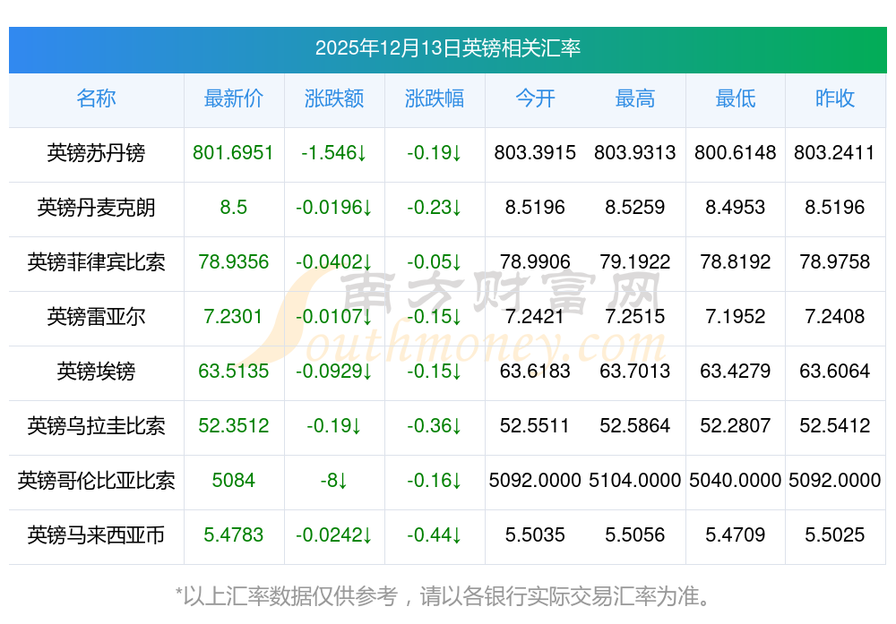Select the 最低 column header

click(736, 98)
